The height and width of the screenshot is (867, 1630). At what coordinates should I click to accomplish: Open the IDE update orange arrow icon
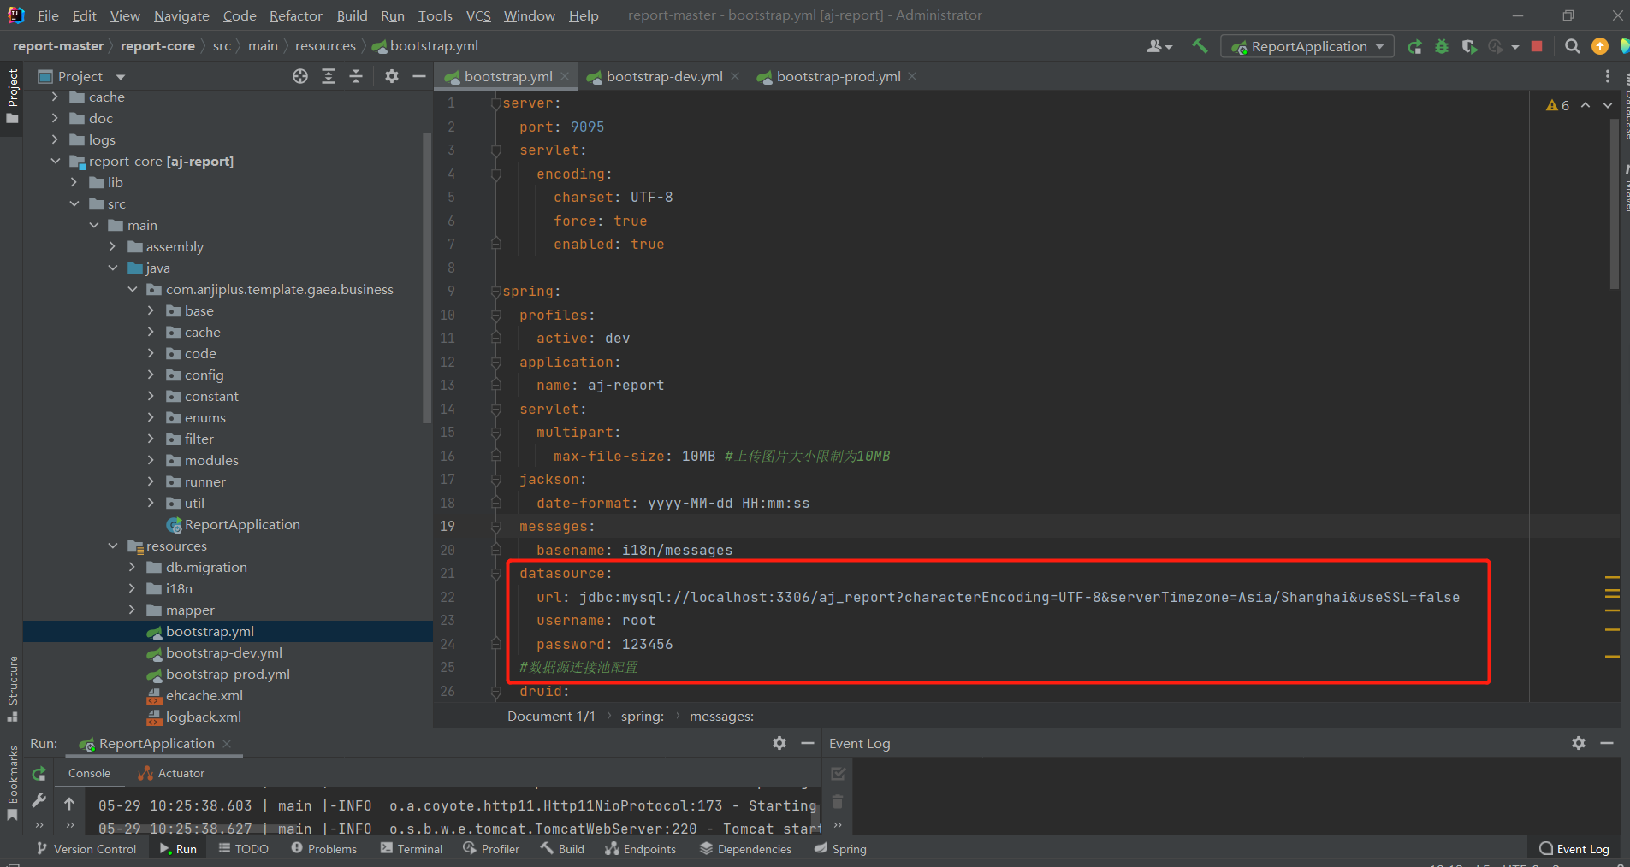point(1599,46)
